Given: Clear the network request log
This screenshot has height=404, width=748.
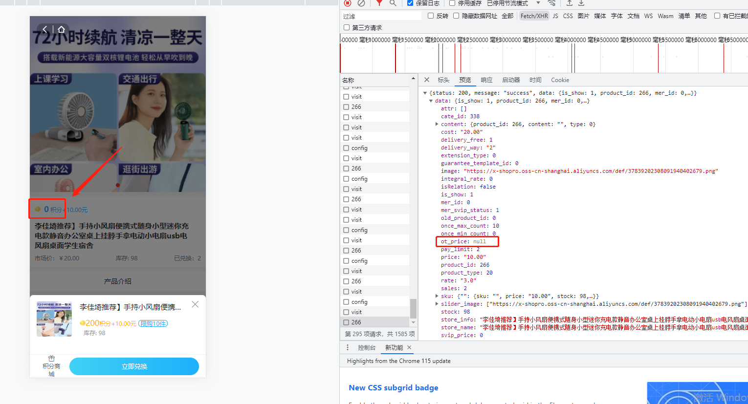Looking at the screenshot, I should (x=361, y=3).
